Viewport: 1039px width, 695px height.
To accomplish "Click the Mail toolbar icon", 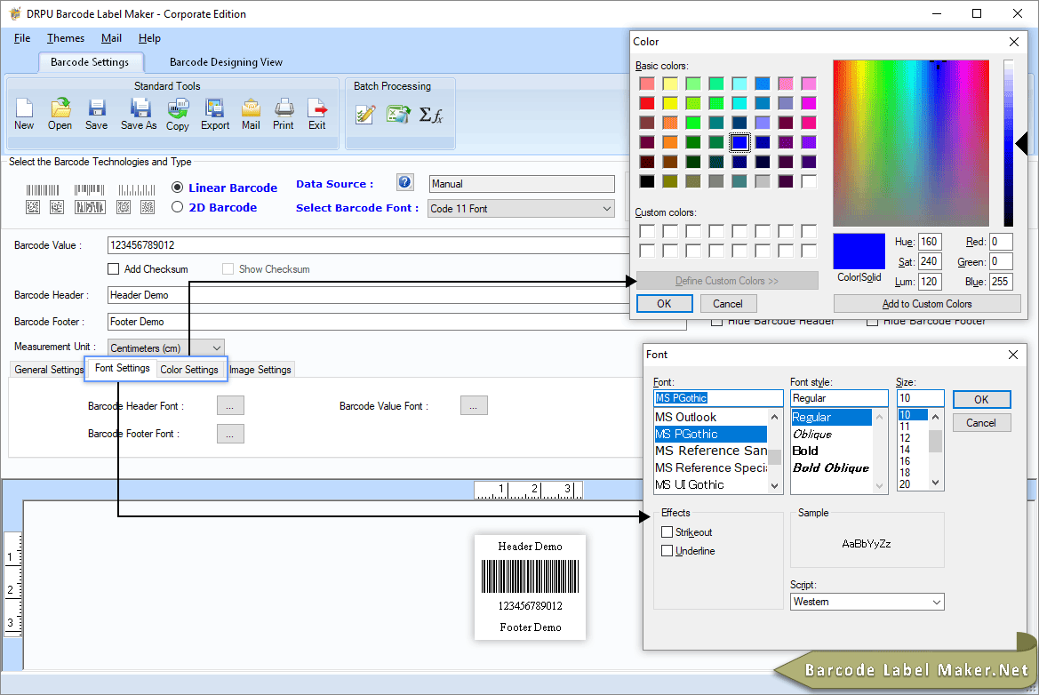I will tap(251, 114).
